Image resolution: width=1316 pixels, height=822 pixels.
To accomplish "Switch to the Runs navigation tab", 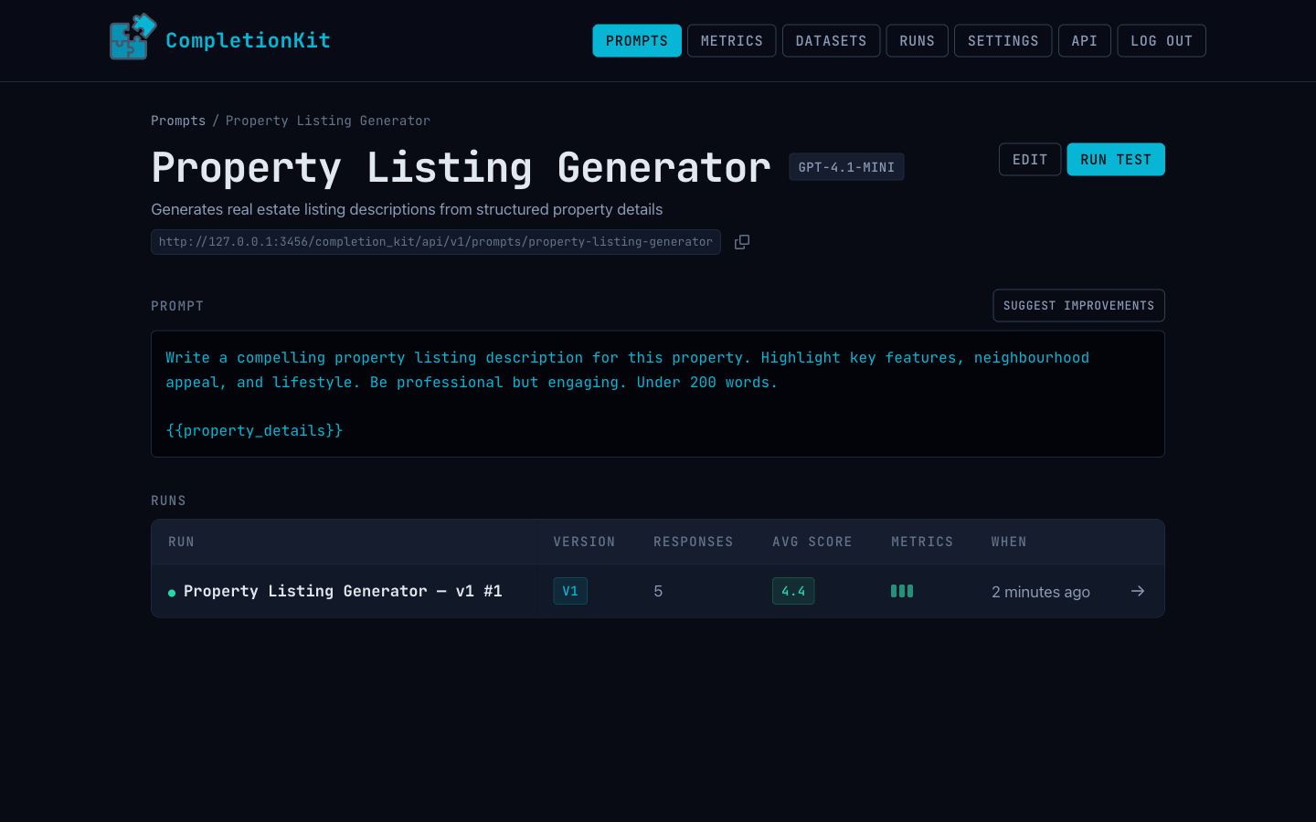I will point(917,41).
